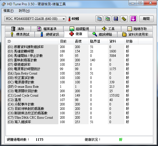158x146 pixels.
Task: Open the options wrench icon
Action: [x=124, y=19]
